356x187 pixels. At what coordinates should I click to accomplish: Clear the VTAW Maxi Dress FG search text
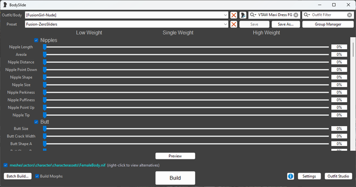[296, 15]
